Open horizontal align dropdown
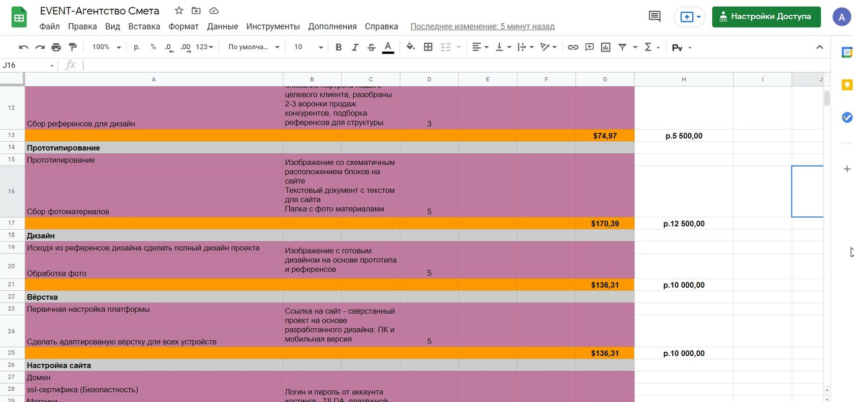Image resolution: width=854 pixels, height=402 pixels. pos(480,47)
